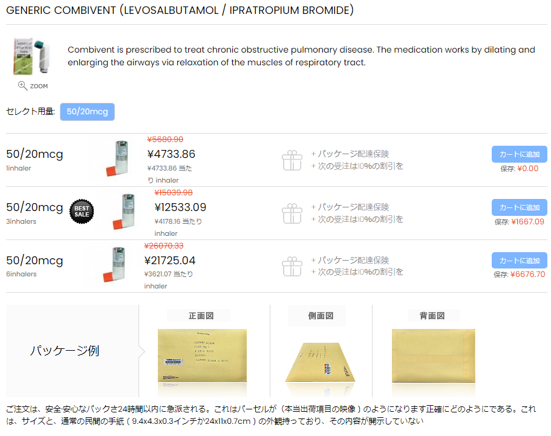Click the 正面図 label
The height and width of the screenshot is (436, 551).
point(201,316)
